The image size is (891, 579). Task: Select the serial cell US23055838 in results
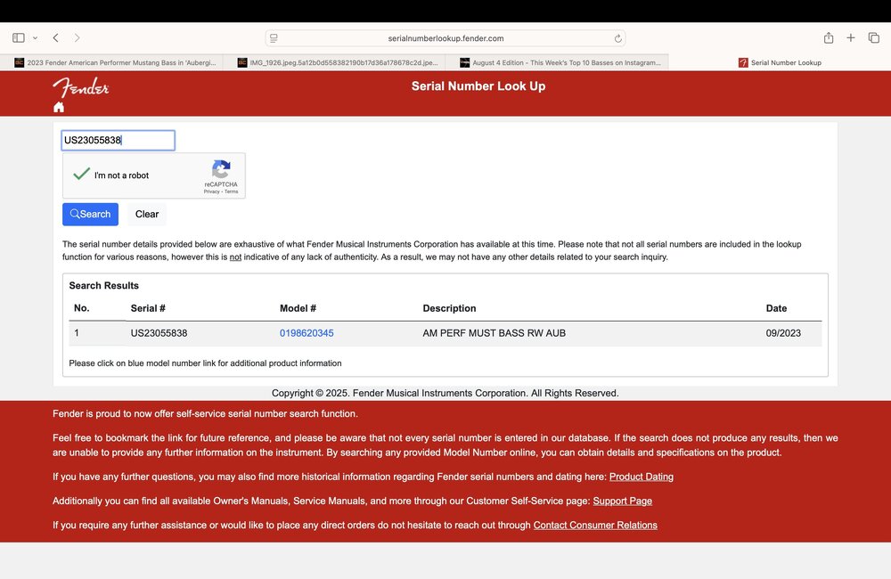click(159, 333)
